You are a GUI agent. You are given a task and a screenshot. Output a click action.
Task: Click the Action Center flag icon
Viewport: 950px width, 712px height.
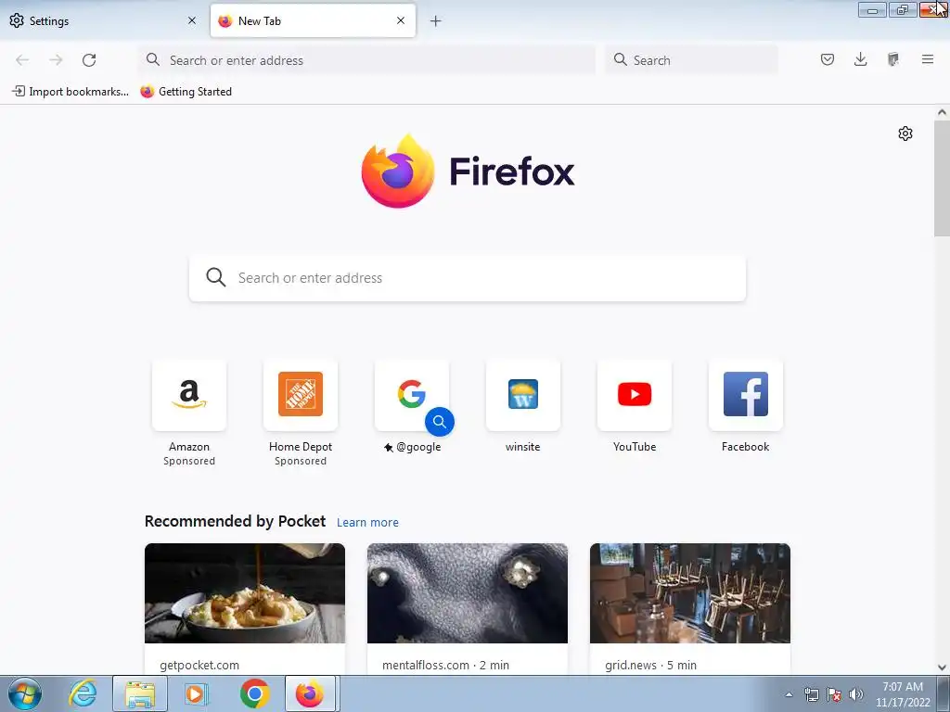(x=834, y=695)
